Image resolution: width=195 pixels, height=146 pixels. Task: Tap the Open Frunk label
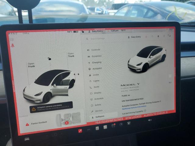click(31, 65)
